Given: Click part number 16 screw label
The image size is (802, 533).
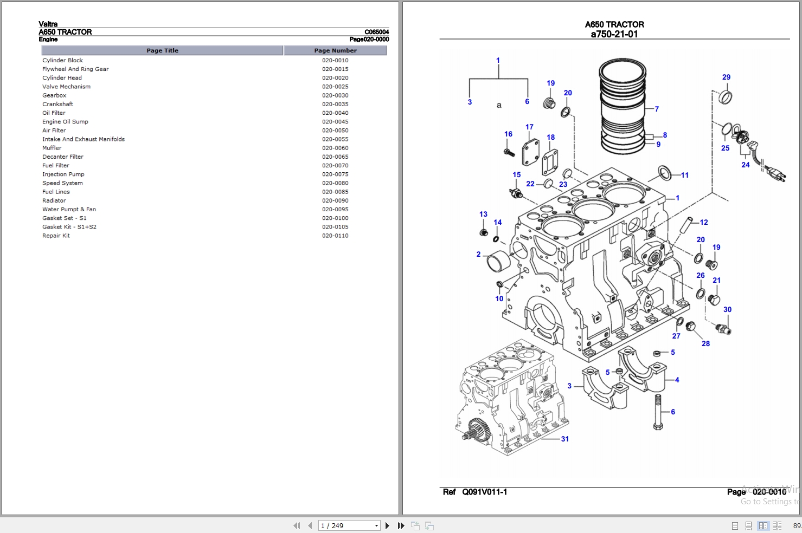Looking at the screenshot, I should click(508, 134).
